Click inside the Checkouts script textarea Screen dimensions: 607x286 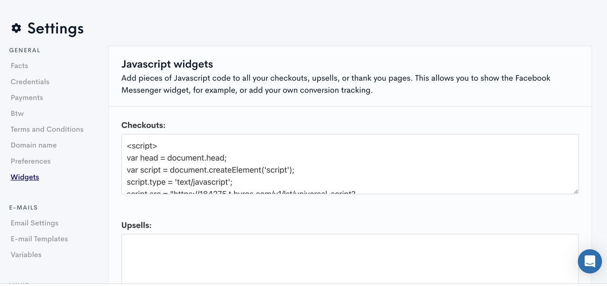coord(332,164)
